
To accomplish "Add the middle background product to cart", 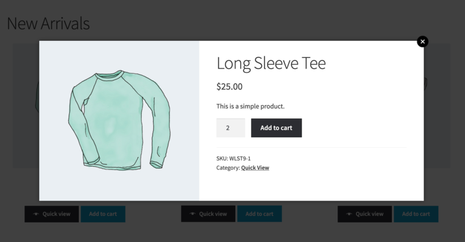I will pos(259,214).
